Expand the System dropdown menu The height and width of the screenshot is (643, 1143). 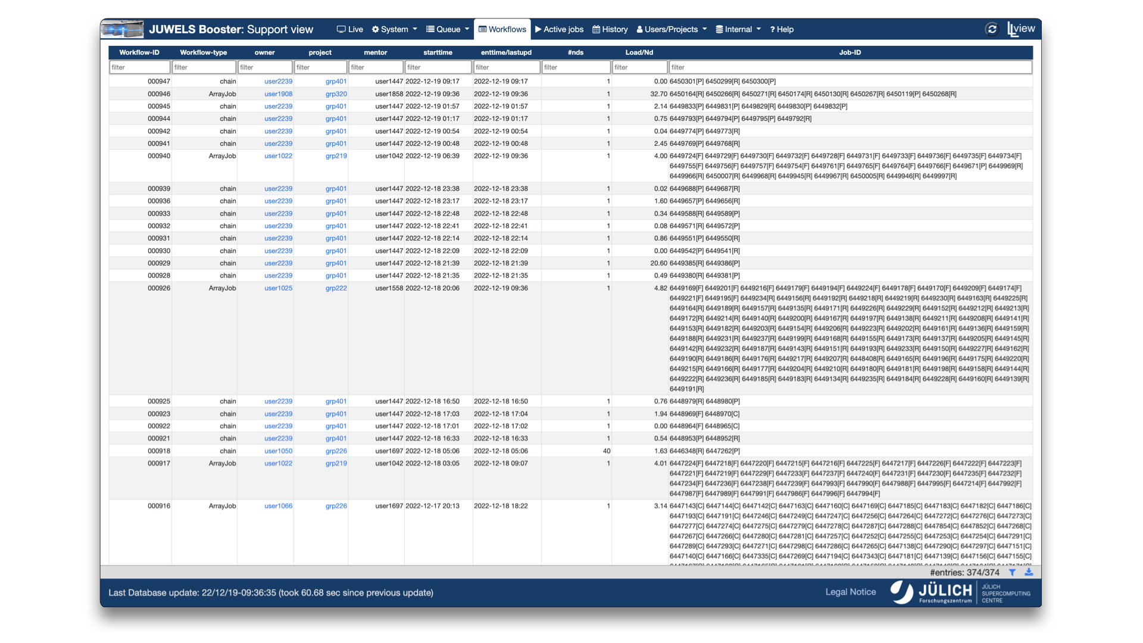click(x=394, y=29)
